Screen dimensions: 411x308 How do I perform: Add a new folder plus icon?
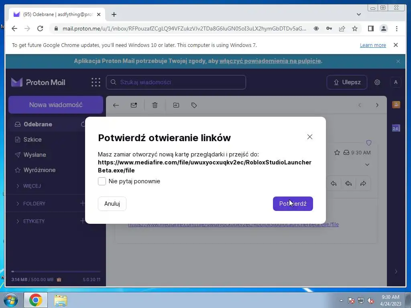pyautogui.click(x=82, y=203)
